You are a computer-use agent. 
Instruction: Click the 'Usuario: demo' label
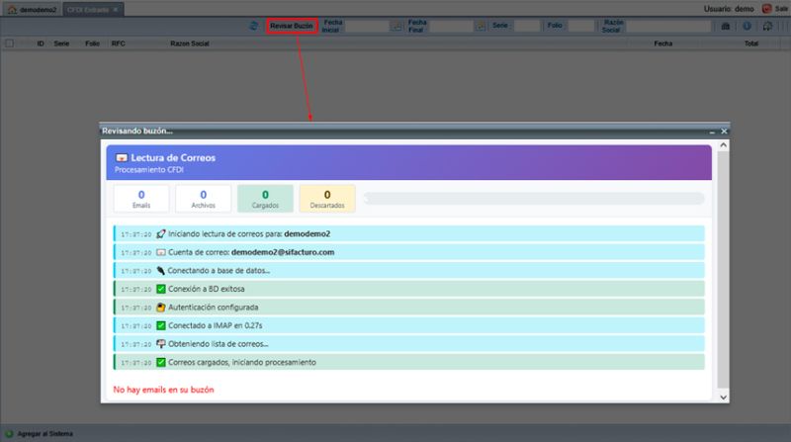coord(729,9)
